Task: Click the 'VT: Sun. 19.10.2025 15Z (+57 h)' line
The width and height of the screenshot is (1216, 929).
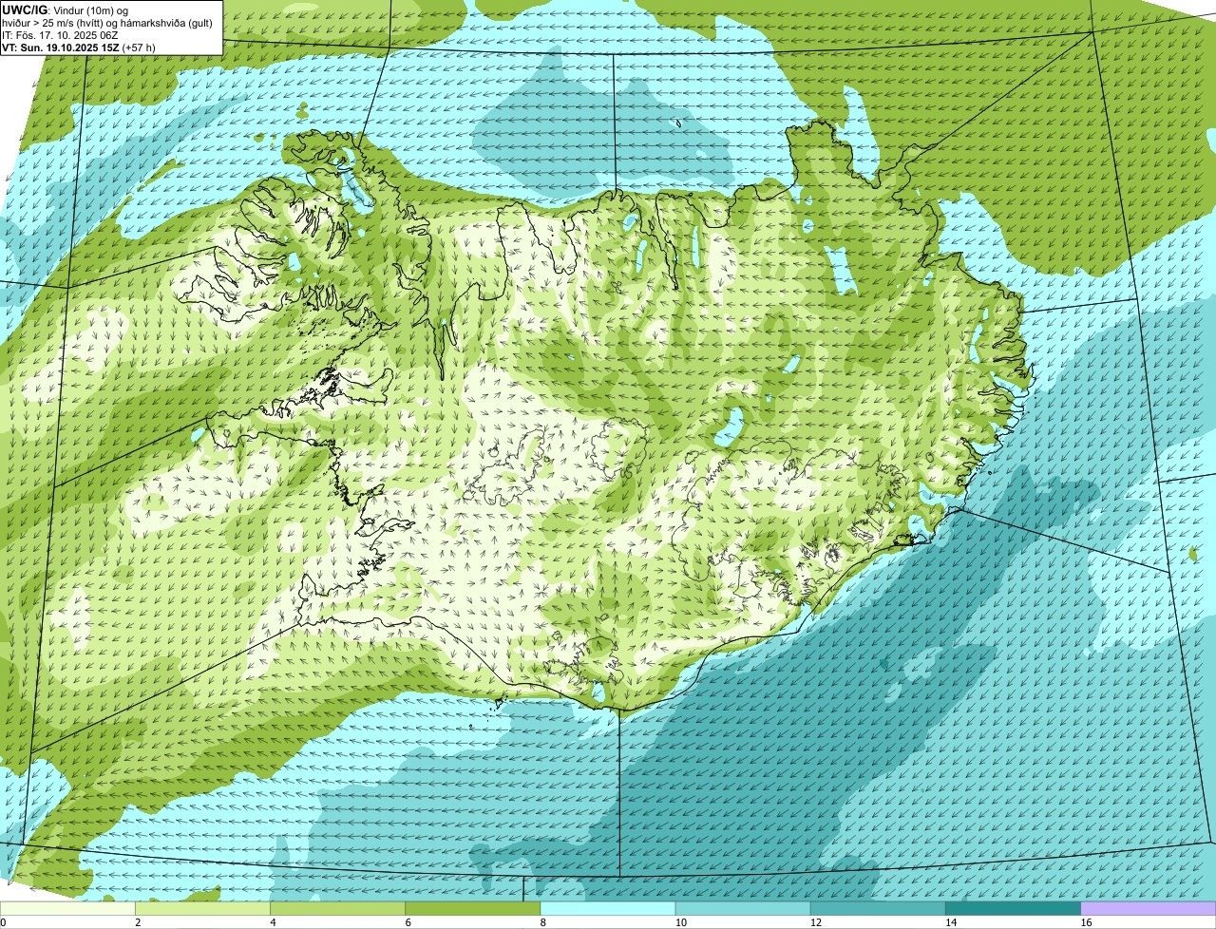Action: 80,47
